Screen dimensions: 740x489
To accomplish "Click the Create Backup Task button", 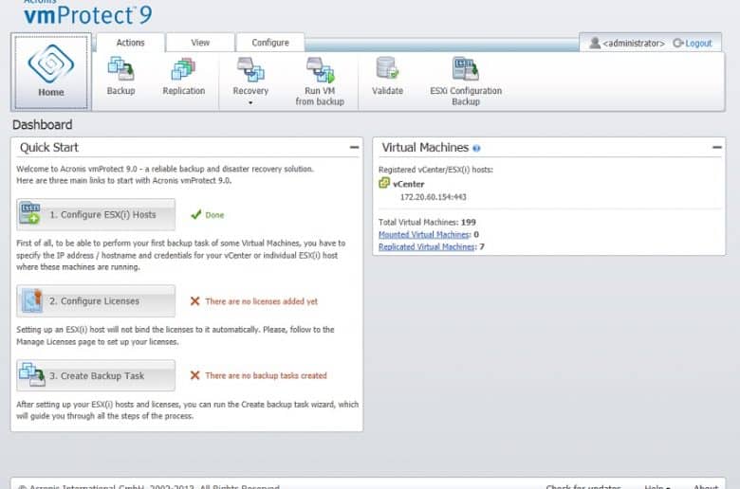I will click(96, 375).
